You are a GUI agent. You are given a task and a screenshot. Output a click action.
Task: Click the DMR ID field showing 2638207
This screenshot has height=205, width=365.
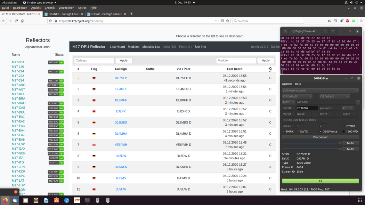[307, 108]
